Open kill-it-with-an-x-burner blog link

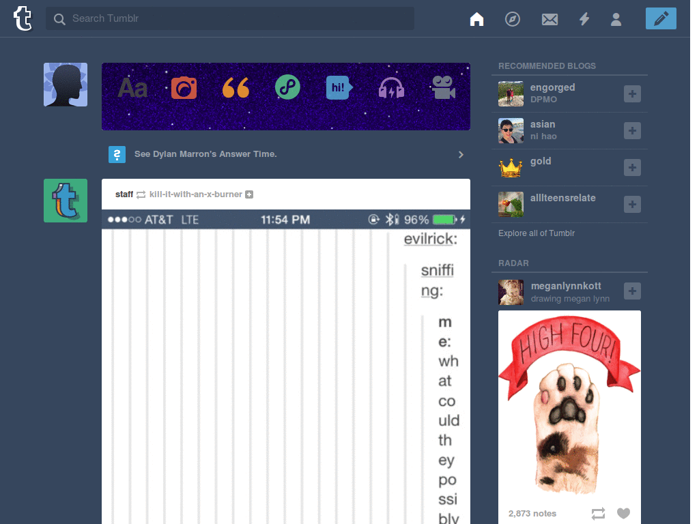pos(196,194)
